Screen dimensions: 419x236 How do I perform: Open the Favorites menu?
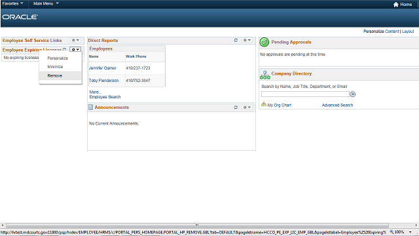coord(12,4)
